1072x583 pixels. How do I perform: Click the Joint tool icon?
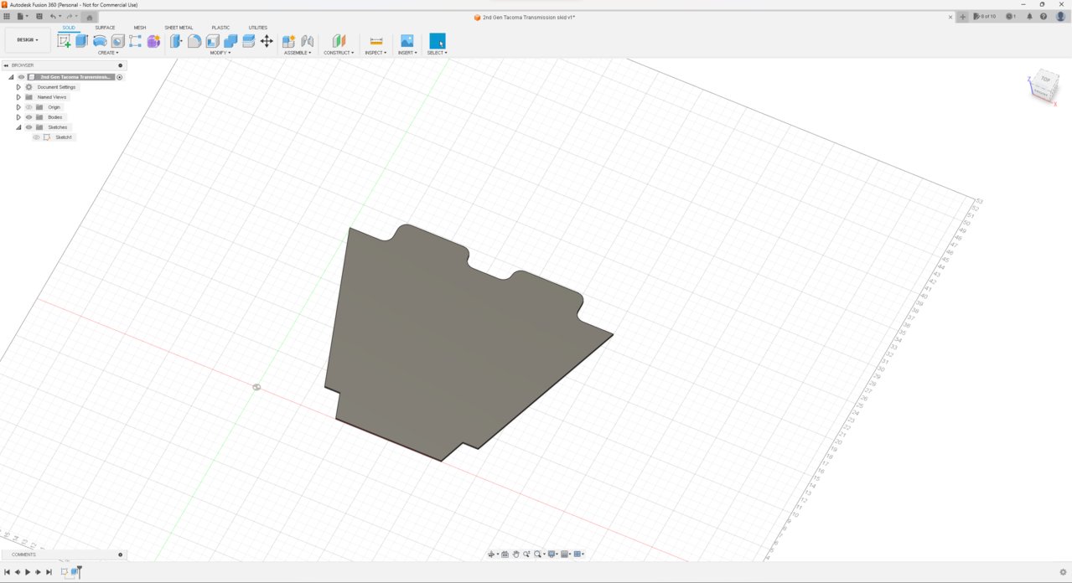point(307,41)
